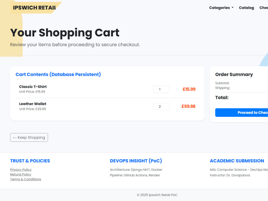Open the Terms & Conditions link
The image size is (268, 201).
[x=25, y=179]
